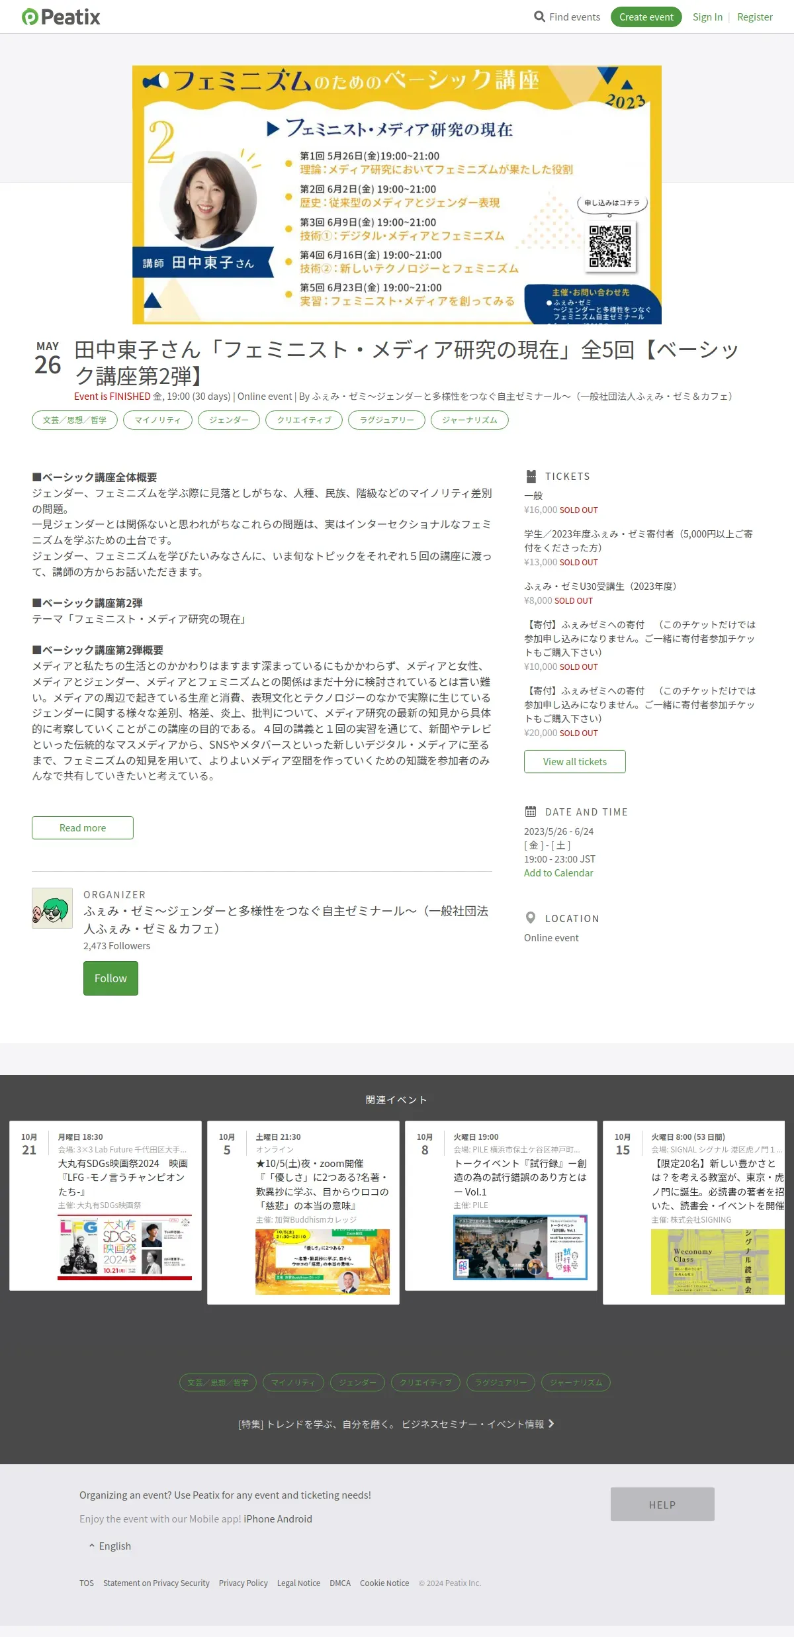
Task: Click the organizer avatar image
Action: [x=52, y=908]
